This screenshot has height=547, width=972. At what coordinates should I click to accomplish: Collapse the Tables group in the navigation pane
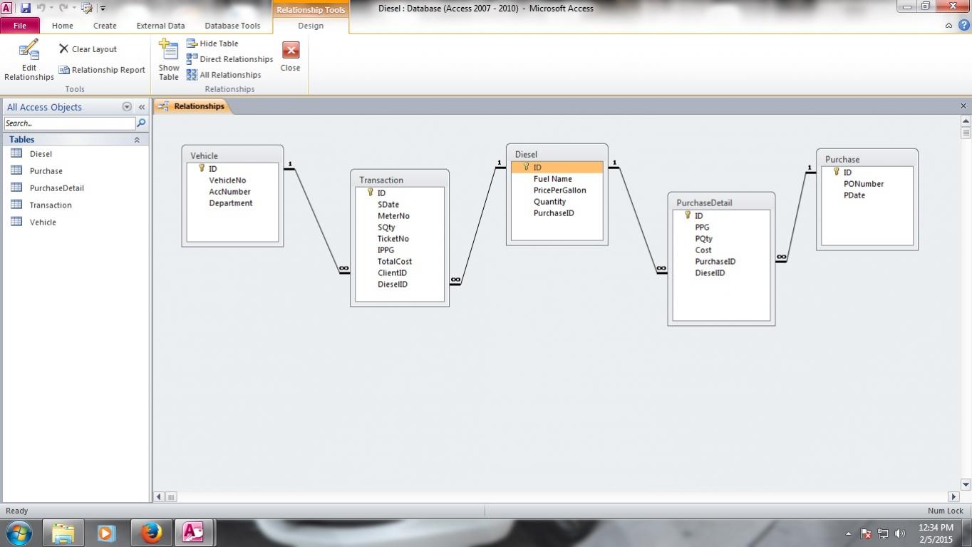coord(137,140)
